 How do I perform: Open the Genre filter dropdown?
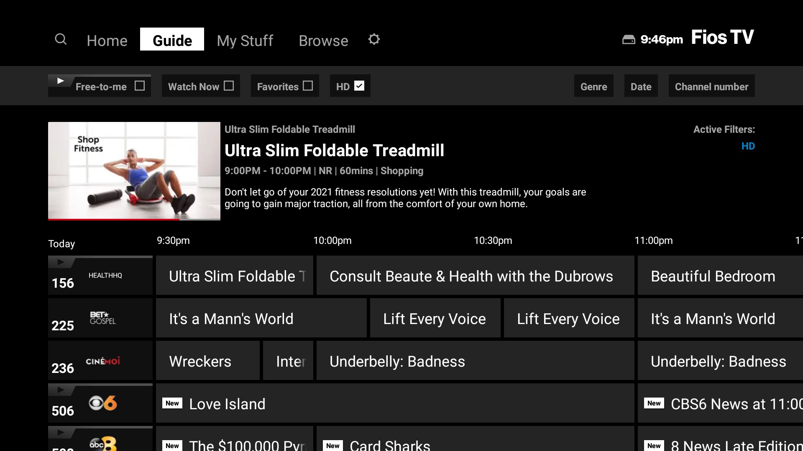pos(593,86)
